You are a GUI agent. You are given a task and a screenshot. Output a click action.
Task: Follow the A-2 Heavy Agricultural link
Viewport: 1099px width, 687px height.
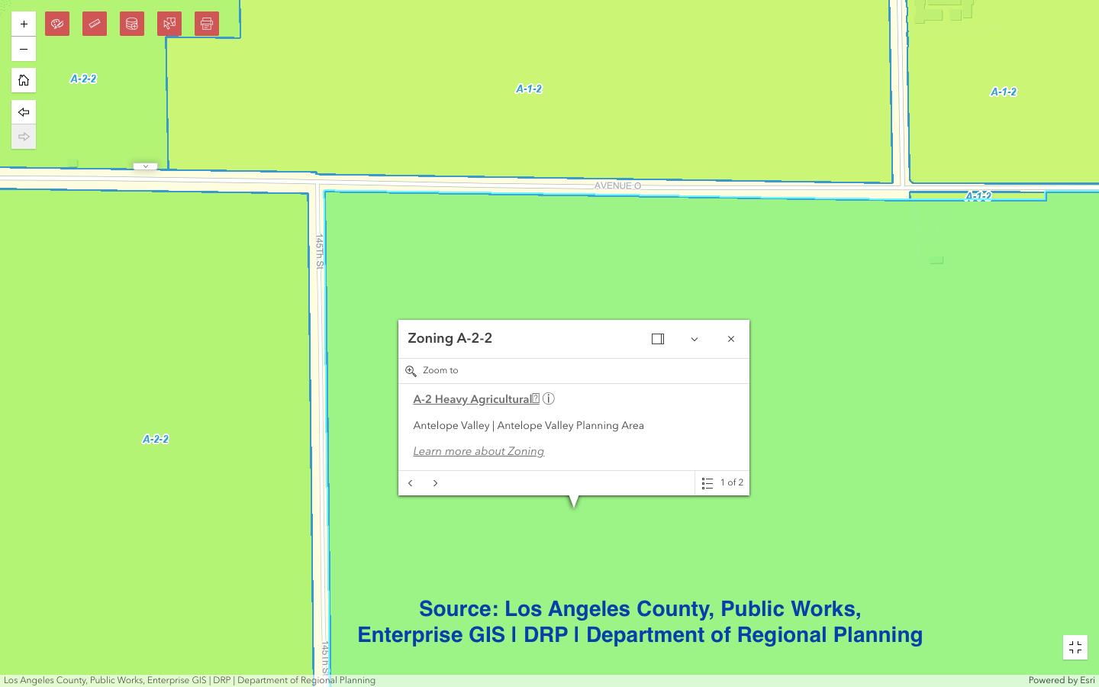click(472, 398)
